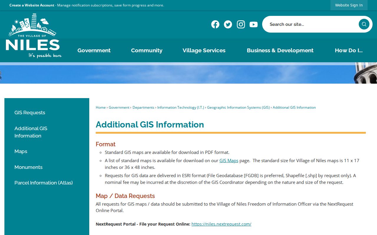Click the 'NextRequest Portal - File your Request Online:' label

(x=143, y=224)
